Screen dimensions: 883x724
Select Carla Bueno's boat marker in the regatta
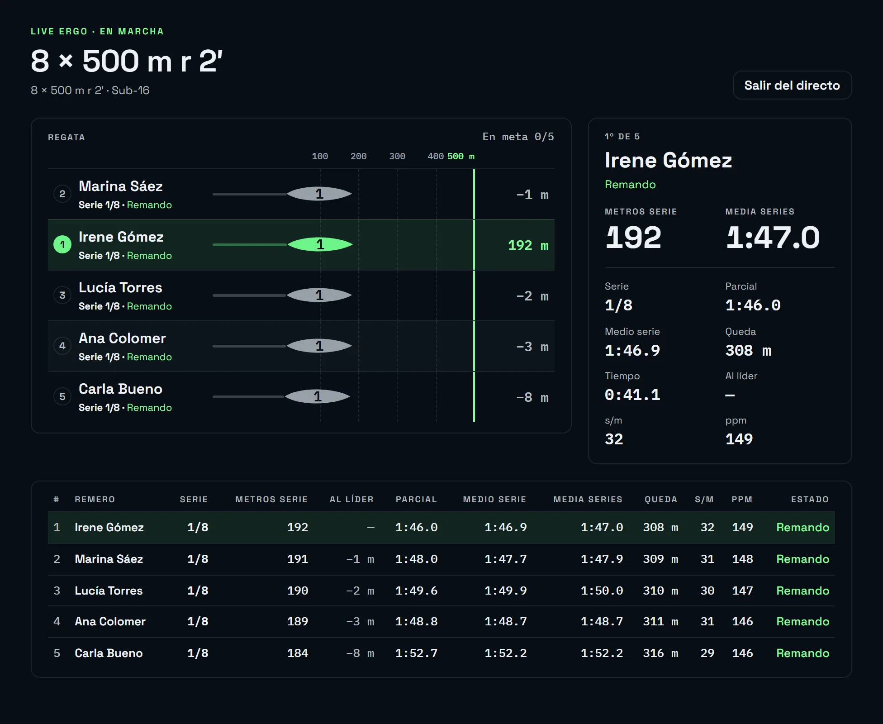pyautogui.click(x=318, y=396)
